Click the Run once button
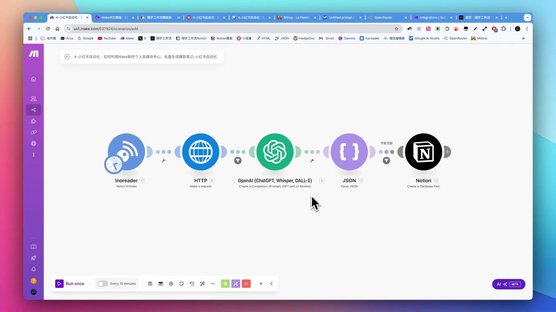The image size is (556, 312). (x=70, y=284)
